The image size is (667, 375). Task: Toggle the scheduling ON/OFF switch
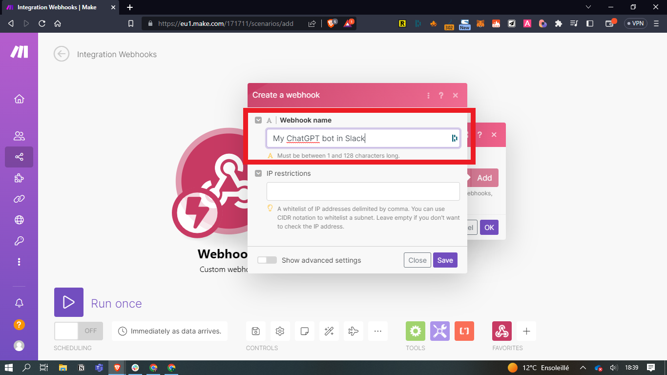[x=79, y=331]
